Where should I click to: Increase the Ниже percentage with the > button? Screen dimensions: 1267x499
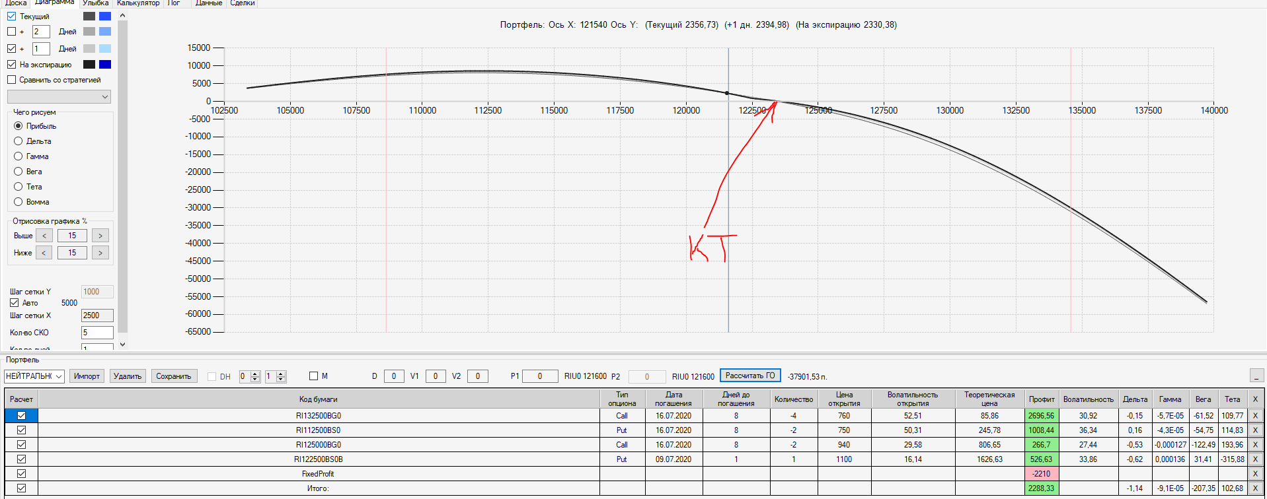click(x=100, y=253)
